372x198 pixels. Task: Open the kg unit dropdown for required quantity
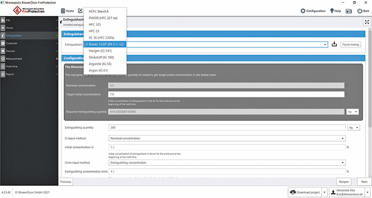tap(352, 112)
